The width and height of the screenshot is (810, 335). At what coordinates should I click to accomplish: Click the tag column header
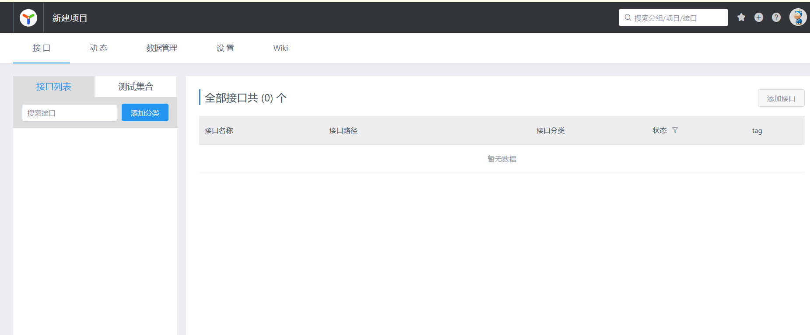[757, 131]
